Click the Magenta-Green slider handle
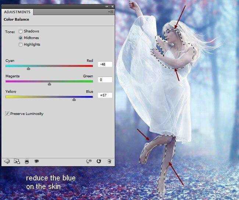Image resolution: width=239 pixels, height=200 pixels. coord(49,84)
